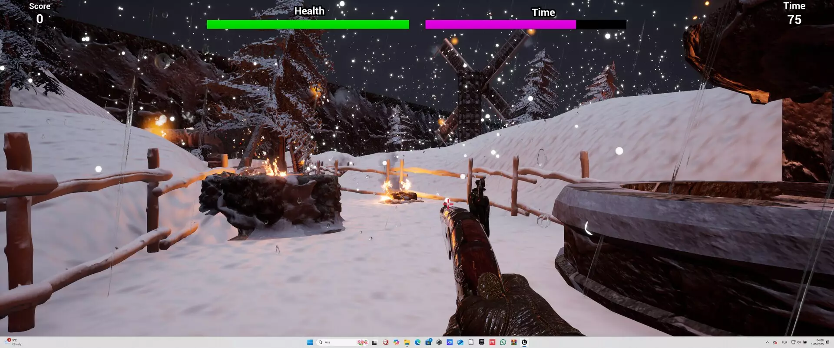The height and width of the screenshot is (348, 834).
Task: Expand the hidden system tray icons
Action: click(767, 342)
